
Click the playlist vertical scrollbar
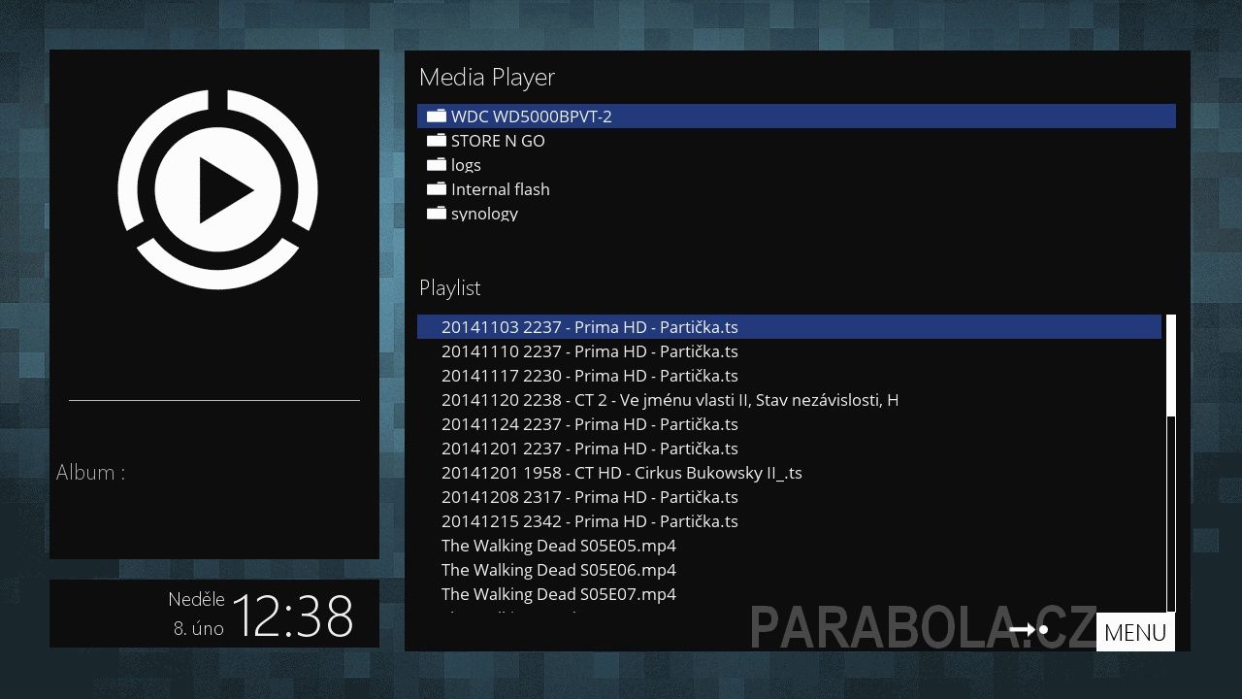(1170, 464)
